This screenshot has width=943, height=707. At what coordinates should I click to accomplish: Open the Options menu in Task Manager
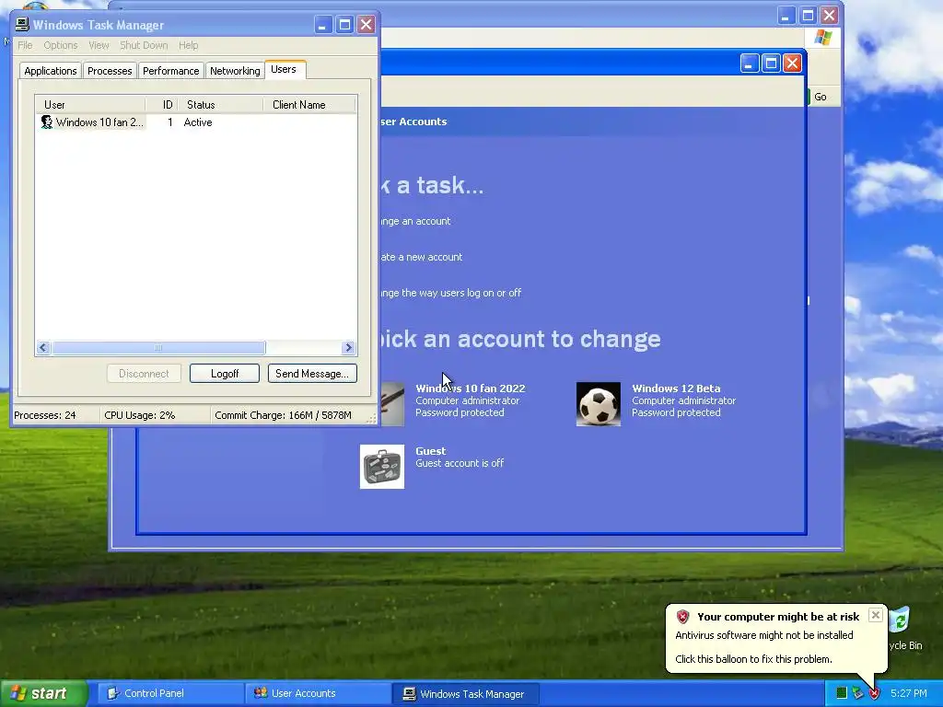(60, 45)
